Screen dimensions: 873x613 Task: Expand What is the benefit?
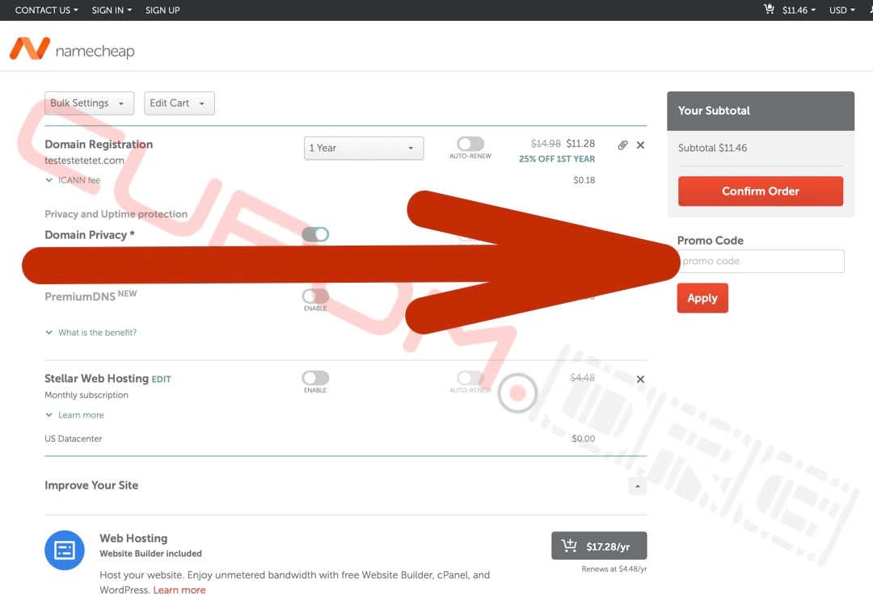tap(91, 333)
